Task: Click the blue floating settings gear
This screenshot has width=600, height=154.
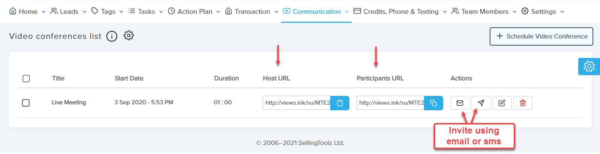Action: 589,67
